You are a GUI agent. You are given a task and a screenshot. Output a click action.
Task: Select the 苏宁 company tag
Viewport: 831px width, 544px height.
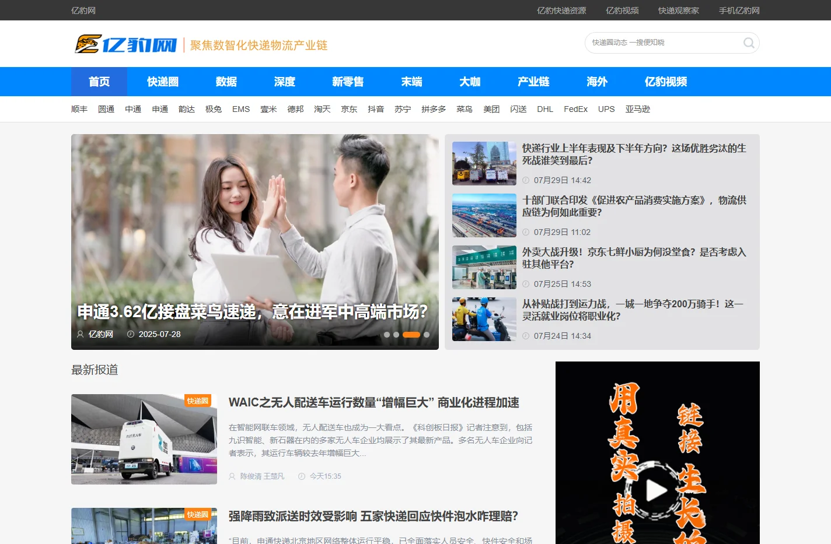(403, 109)
